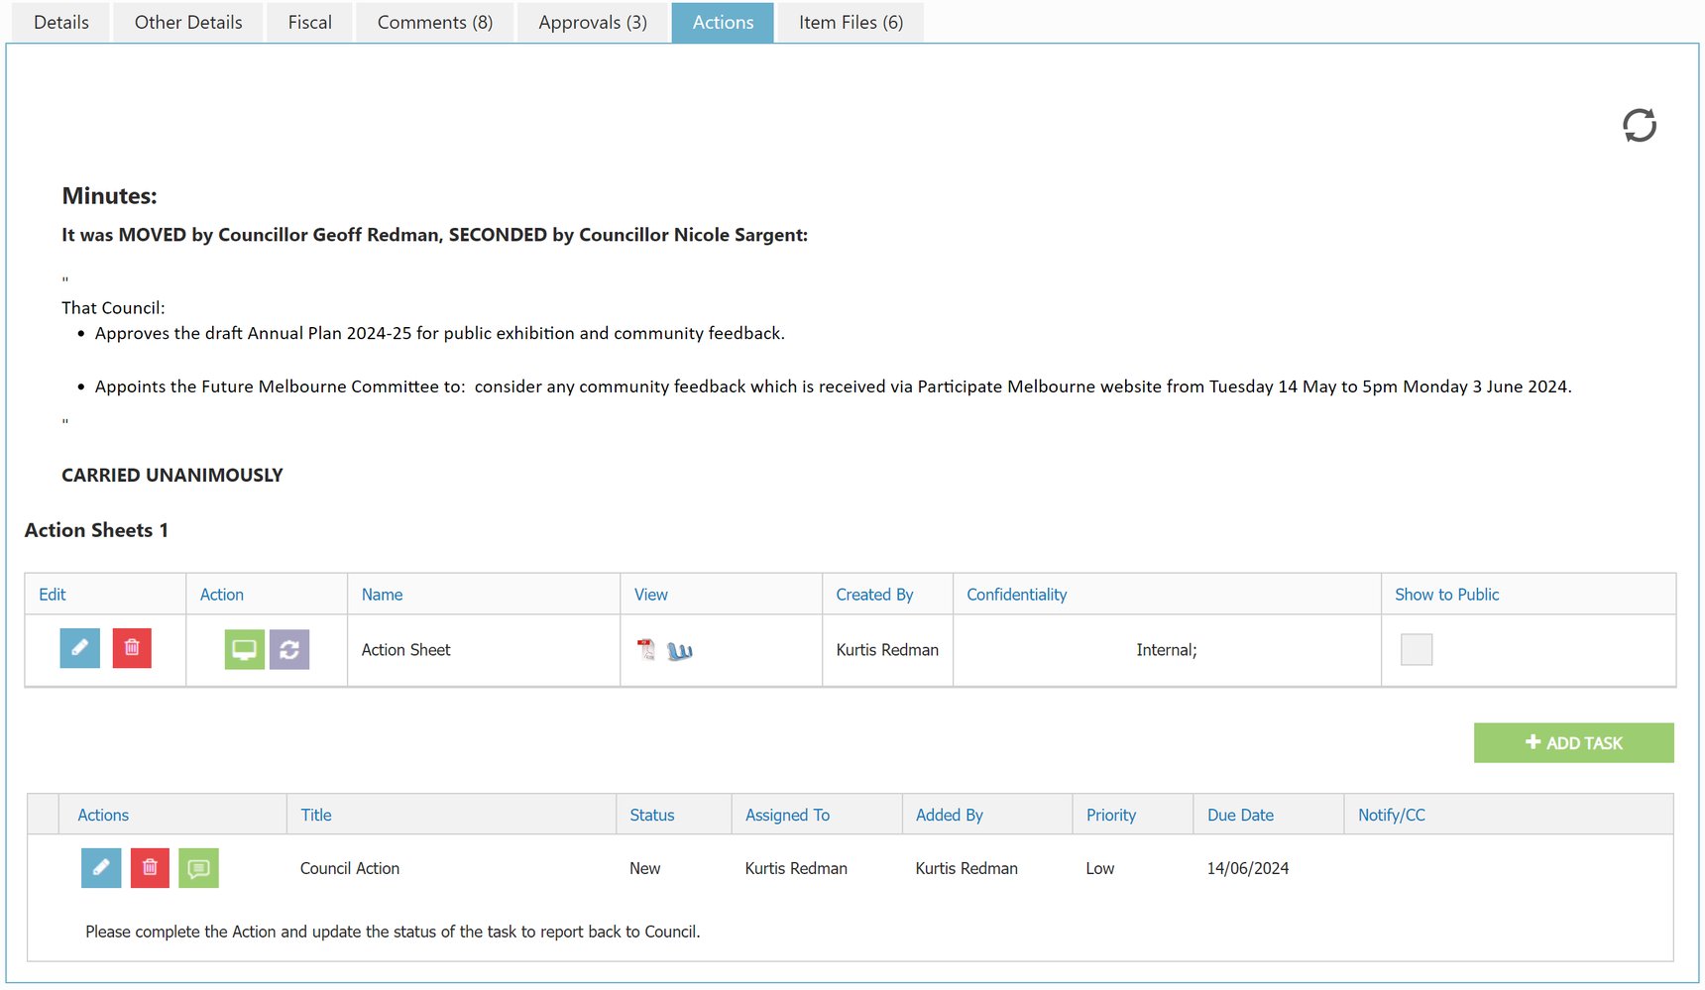Select the Council Action task row
1705x990 pixels.
349,868
